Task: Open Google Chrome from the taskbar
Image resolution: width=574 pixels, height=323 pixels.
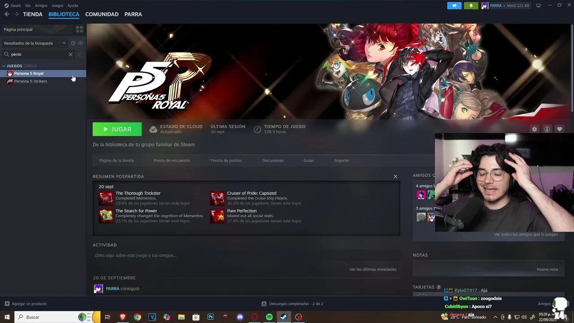Action: (x=137, y=317)
